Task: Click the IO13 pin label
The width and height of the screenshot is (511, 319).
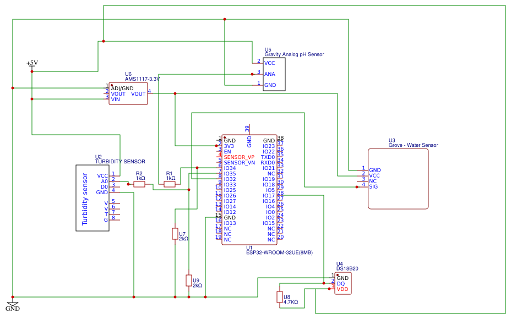Action: [x=230, y=223]
